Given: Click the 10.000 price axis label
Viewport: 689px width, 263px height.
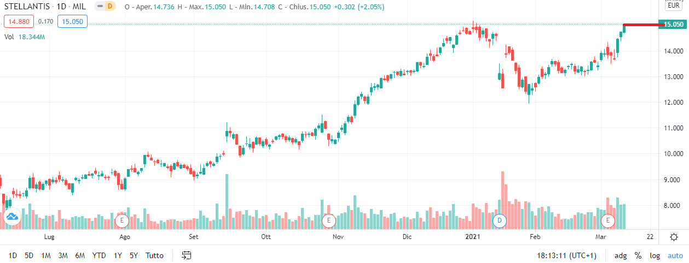Looking at the screenshot, I should click(x=674, y=154).
